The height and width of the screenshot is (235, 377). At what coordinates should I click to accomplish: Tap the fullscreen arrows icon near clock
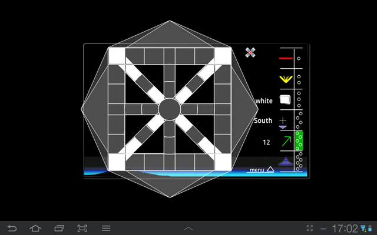[x=310, y=228]
